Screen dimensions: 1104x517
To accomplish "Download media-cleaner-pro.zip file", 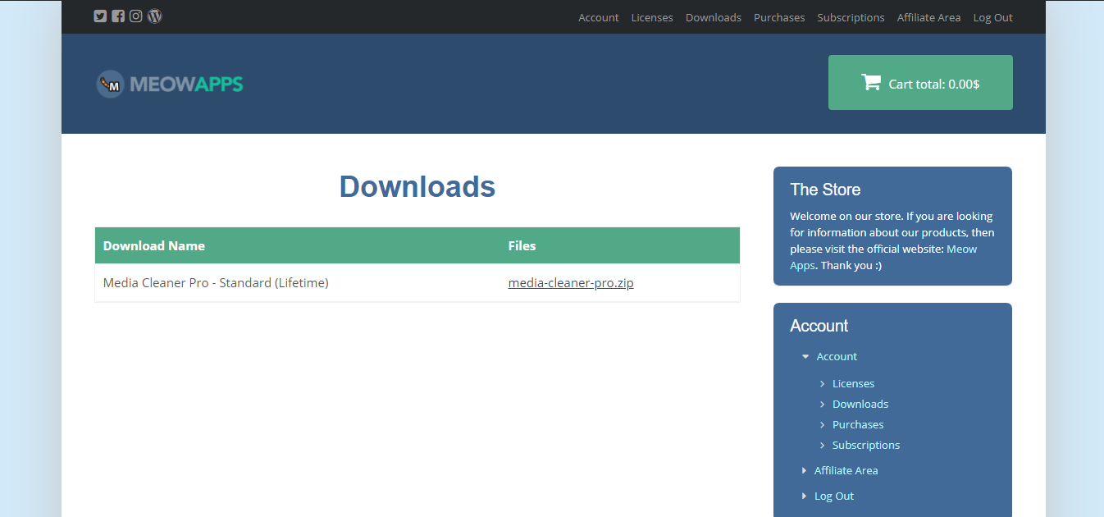I will [x=571, y=283].
